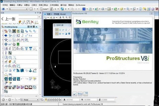Toggle view 5 button in view group
The height and width of the screenshot is (106, 159).
click(x=54, y=100)
